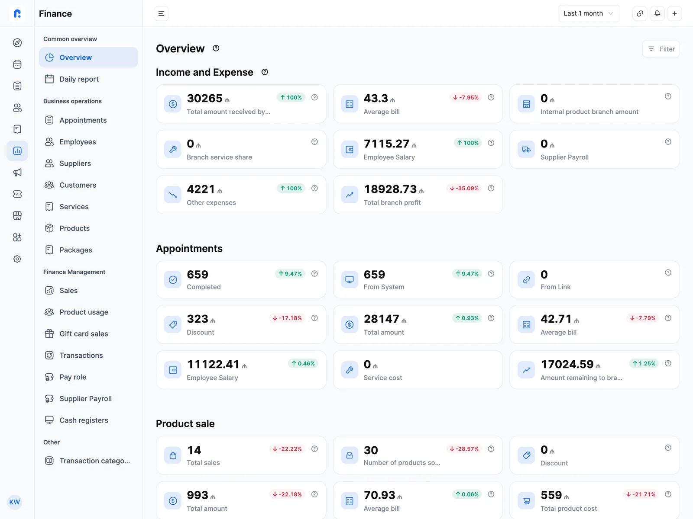Click the Completed appointments 659 card

(241, 279)
